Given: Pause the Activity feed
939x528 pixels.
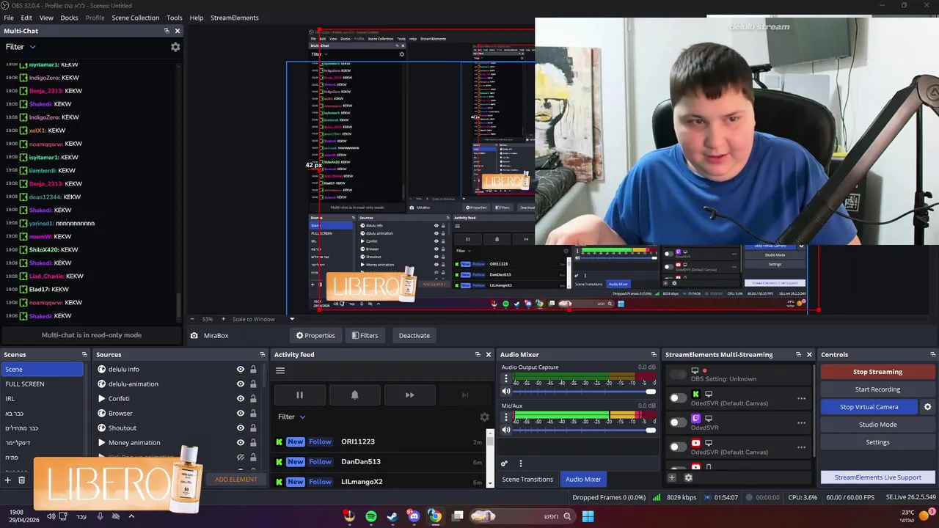Looking at the screenshot, I should (299, 395).
